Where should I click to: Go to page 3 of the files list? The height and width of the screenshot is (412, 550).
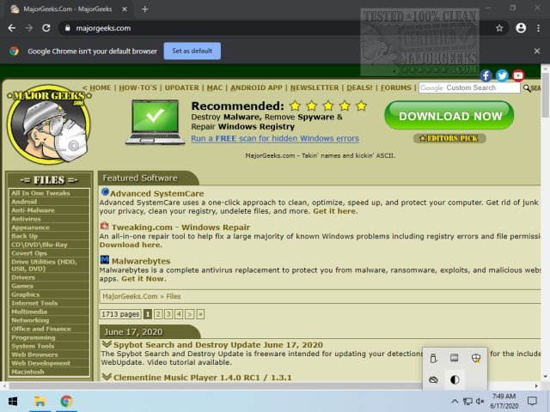(168, 314)
